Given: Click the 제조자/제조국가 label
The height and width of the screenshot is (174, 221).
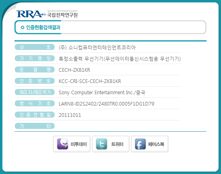Looking at the screenshot, I should pyautogui.click(x=35, y=92).
